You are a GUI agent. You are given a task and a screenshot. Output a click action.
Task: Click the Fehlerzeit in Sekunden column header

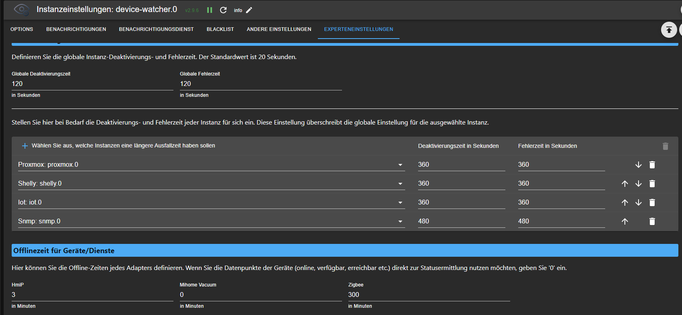(x=547, y=146)
